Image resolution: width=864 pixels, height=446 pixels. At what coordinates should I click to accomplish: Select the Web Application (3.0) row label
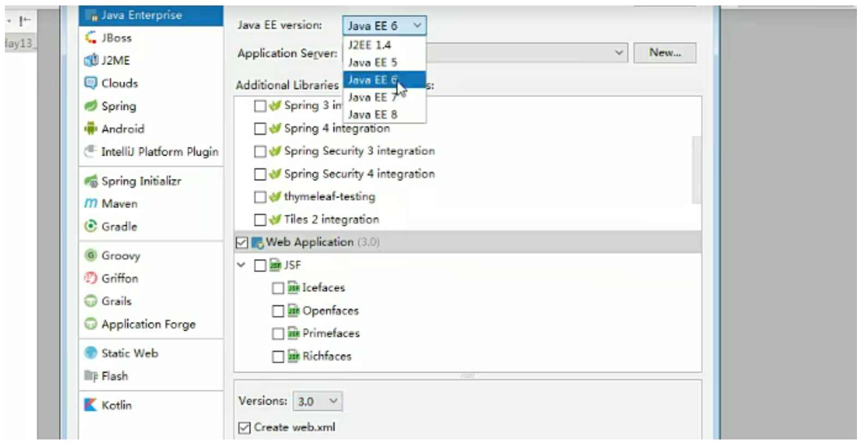point(323,243)
